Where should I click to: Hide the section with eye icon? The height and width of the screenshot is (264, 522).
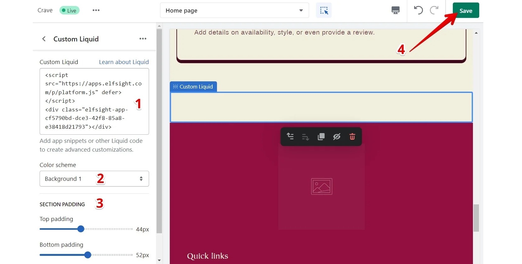coord(336,137)
